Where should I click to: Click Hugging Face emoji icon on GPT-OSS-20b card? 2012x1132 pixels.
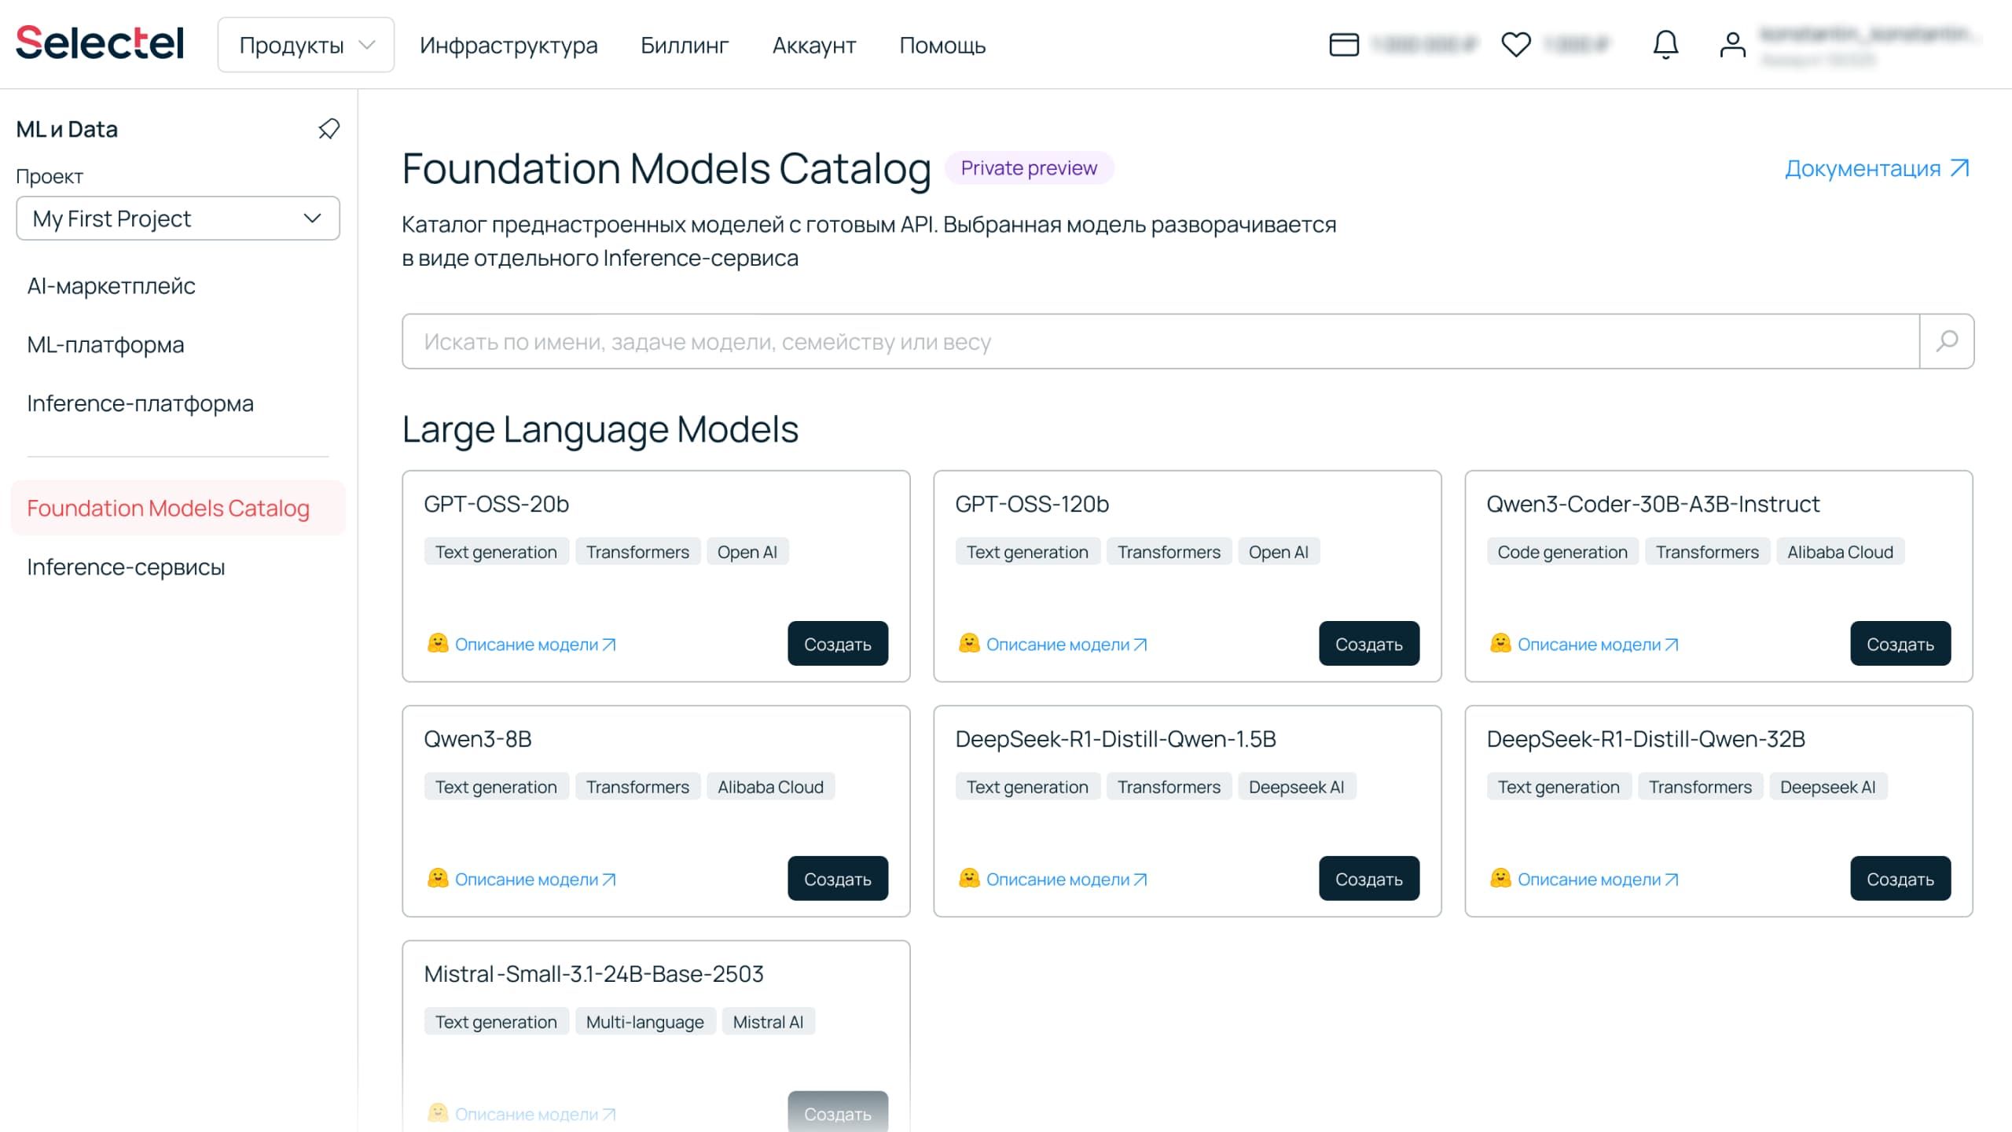(438, 644)
